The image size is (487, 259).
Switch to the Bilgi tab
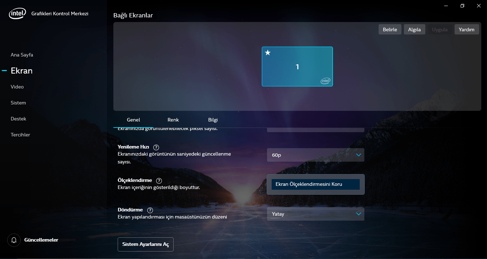(x=213, y=120)
